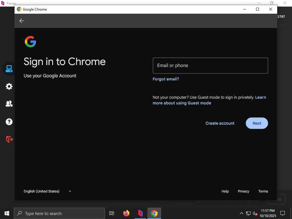The height and width of the screenshot is (219, 292).
Task: Maximize the Google Chrome window
Action: tap(257, 9)
